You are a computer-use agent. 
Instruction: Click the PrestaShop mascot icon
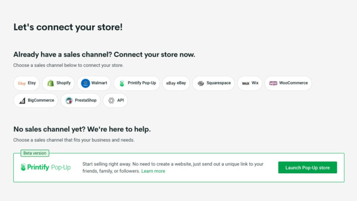(x=69, y=100)
